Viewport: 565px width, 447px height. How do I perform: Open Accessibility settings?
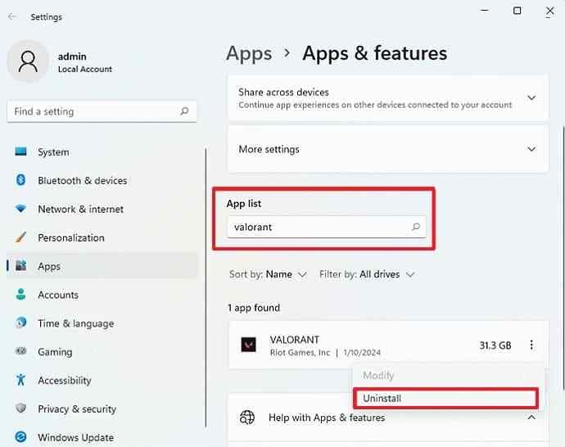[x=65, y=381]
